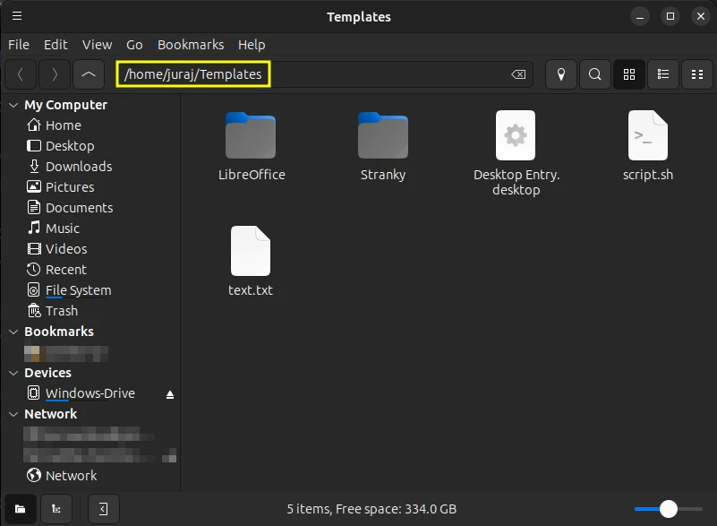Clear the path with the backspace icon
The width and height of the screenshot is (717, 526).
click(517, 74)
